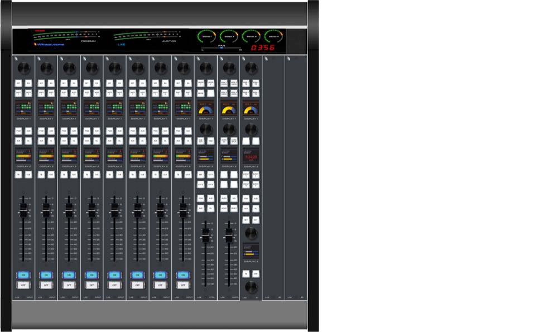
Task: Select the AUDITION meter on the meter bridge
Action: pos(145,36)
